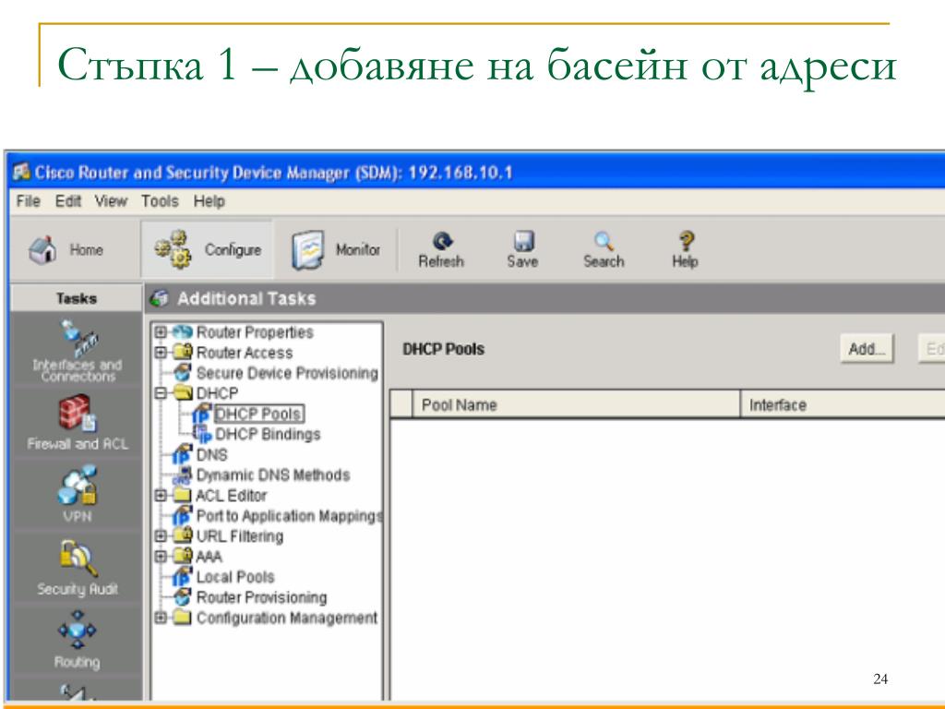945x709 pixels.
Task: Expand the ACL Editor node
Action: [161, 496]
